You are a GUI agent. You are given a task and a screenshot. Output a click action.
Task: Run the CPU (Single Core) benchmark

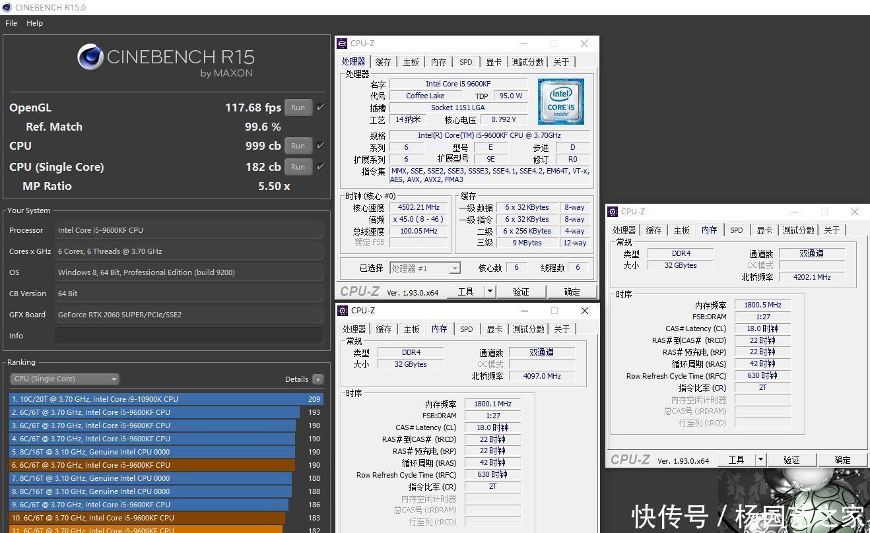(x=298, y=167)
